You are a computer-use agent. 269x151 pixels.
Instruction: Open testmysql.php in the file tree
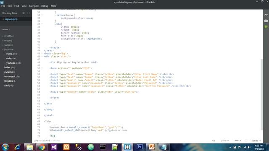12,76
